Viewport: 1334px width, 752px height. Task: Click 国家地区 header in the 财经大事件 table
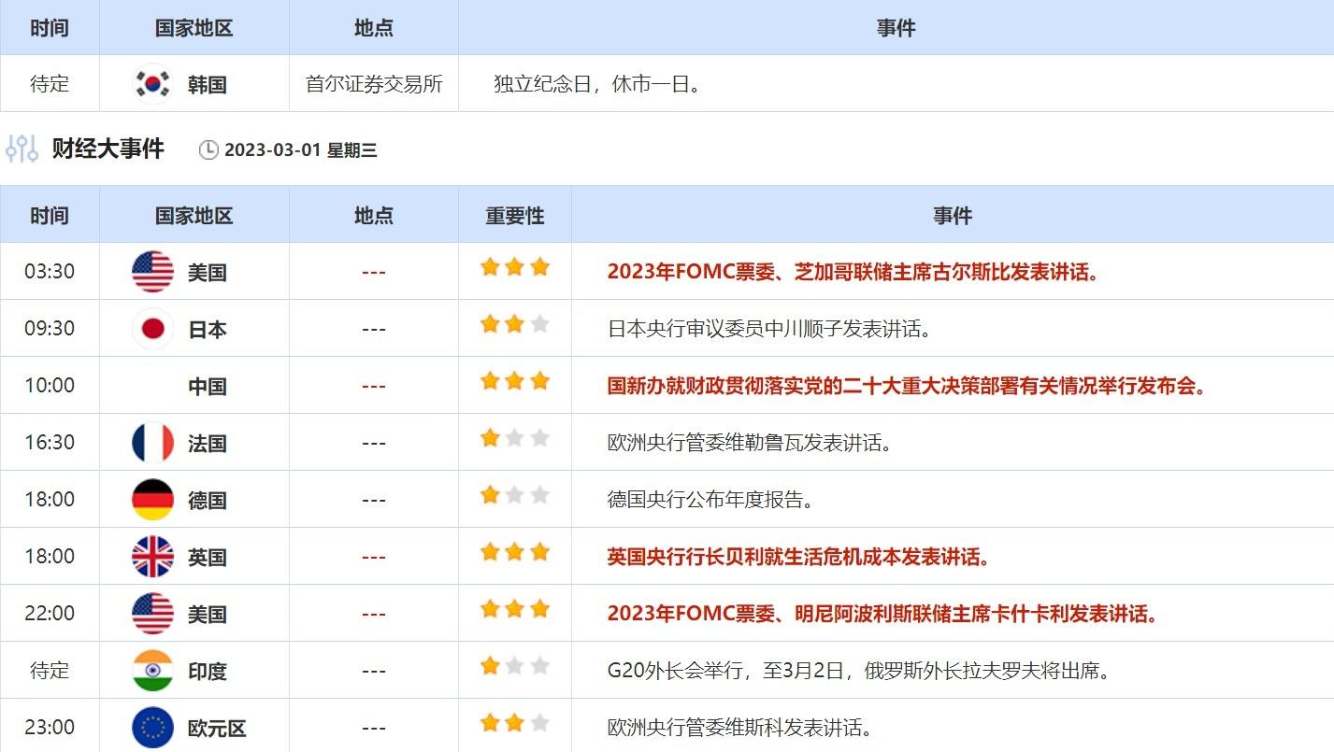pos(194,216)
